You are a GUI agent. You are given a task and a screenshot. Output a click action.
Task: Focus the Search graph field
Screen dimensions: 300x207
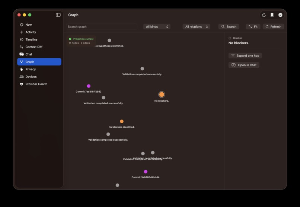tap(102, 26)
